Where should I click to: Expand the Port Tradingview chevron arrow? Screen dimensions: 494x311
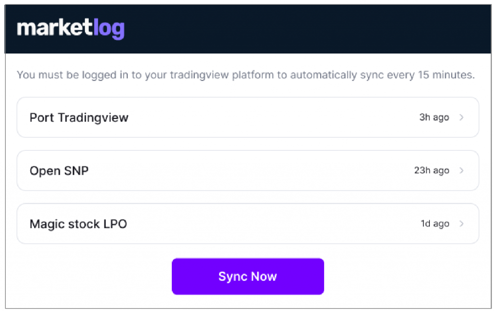point(462,117)
